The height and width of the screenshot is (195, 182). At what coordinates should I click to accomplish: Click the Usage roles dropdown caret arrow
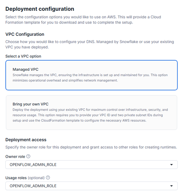[x=171, y=186]
